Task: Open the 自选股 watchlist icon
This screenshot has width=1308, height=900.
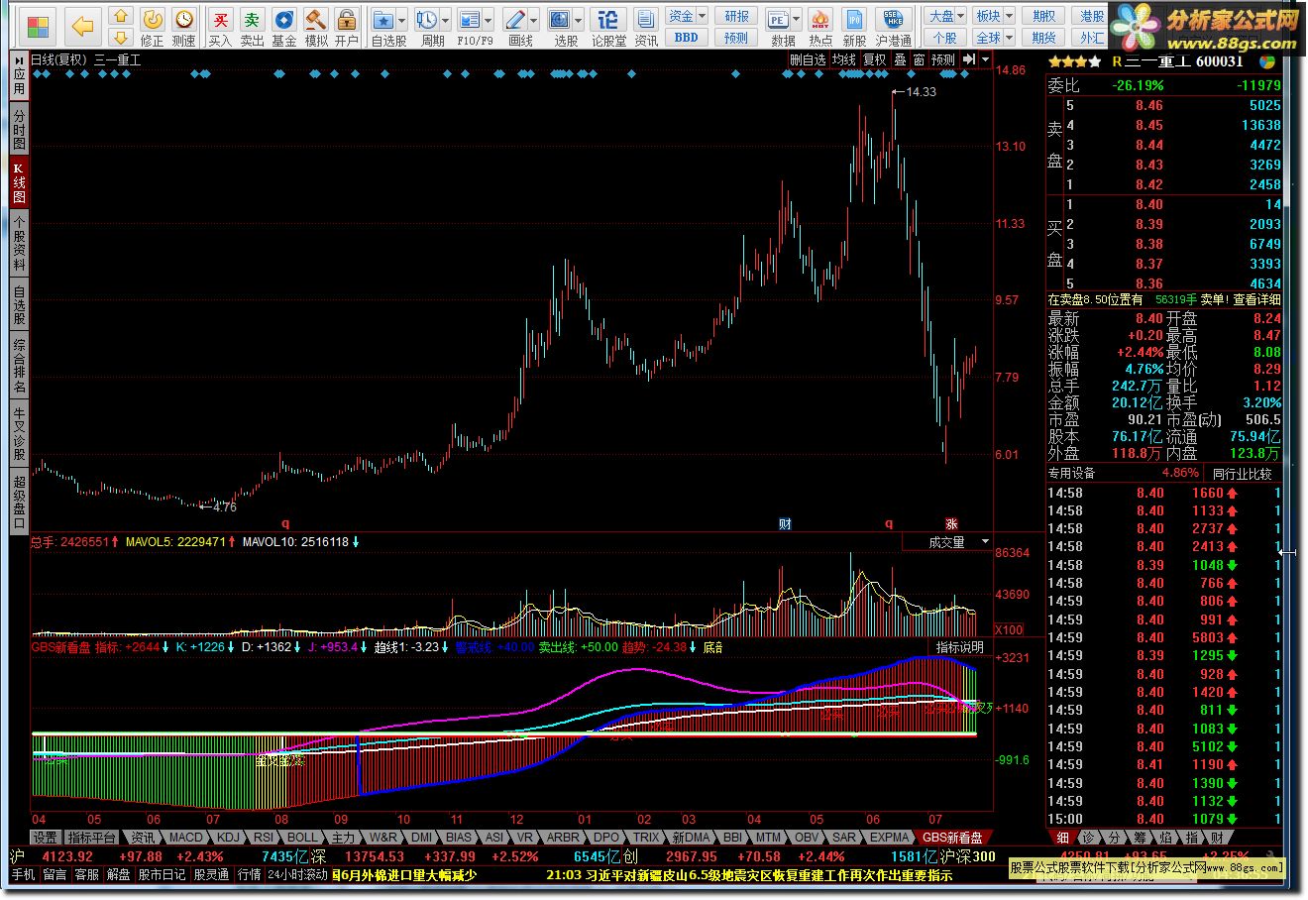Action: [383, 27]
